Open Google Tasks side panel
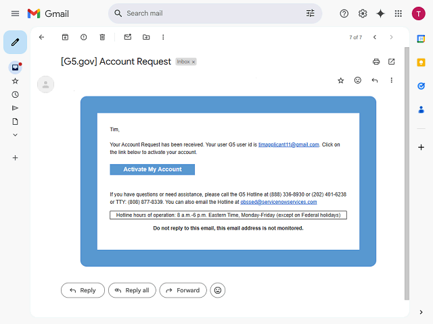Image resolution: width=433 pixels, height=324 pixels. pos(421,86)
